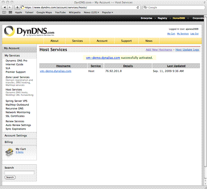Sort by the Service column header
The image size is (207, 189).
pos(96,66)
